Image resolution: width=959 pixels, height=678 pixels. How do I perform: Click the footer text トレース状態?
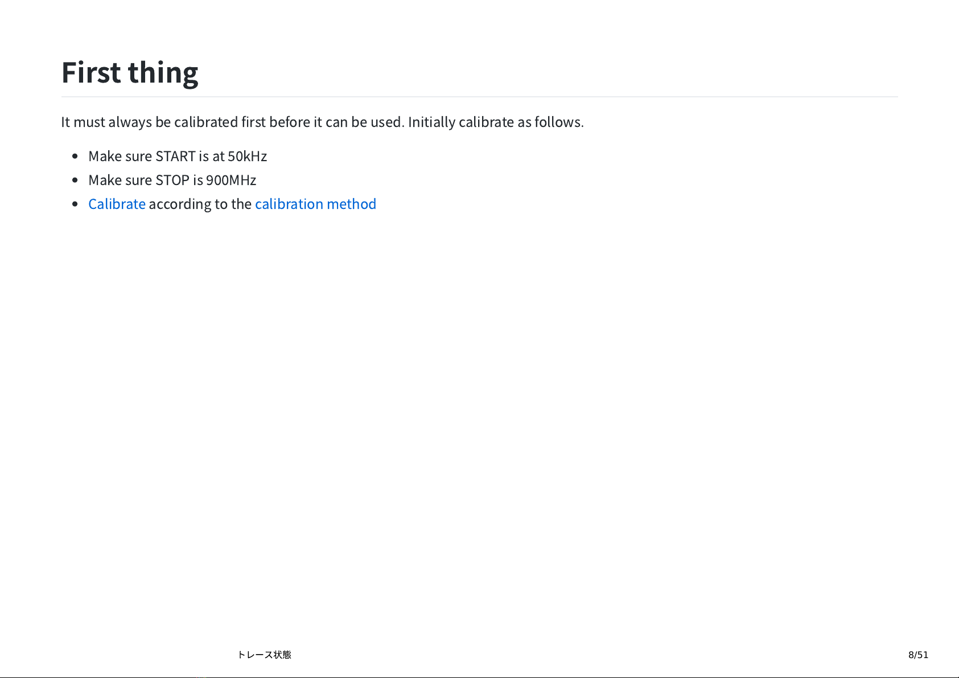(x=264, y=655)
